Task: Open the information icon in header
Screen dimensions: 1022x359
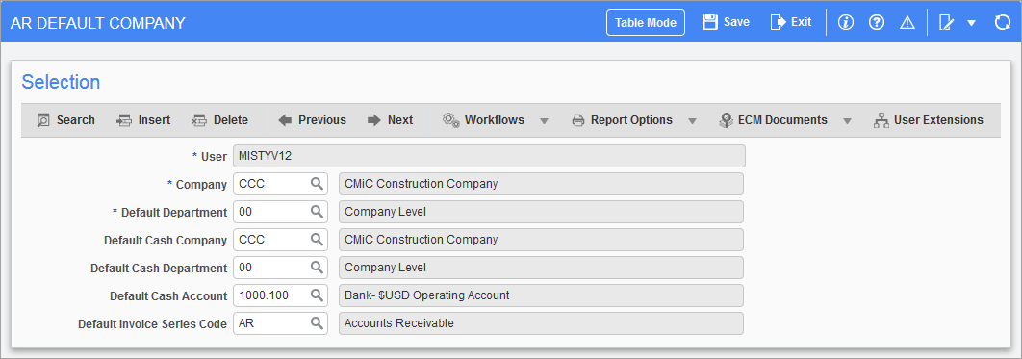Action: pyautogui.click(x=846, y=23)
